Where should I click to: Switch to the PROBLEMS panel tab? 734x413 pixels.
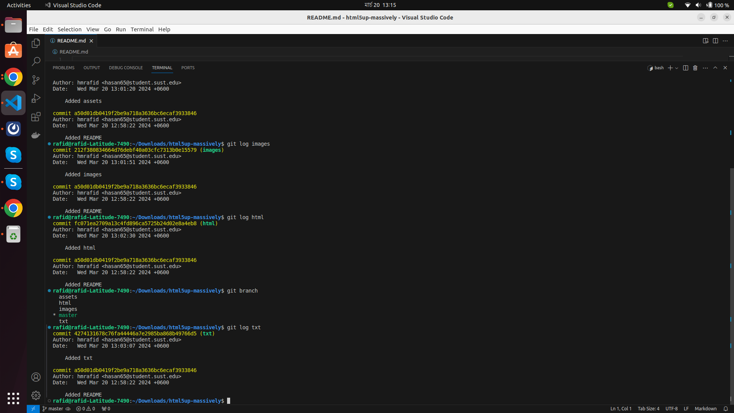(63, 68)
